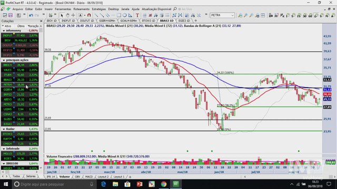337x189 pixels.
Task: Select the hand pan tool
Action: coord(67,15)
